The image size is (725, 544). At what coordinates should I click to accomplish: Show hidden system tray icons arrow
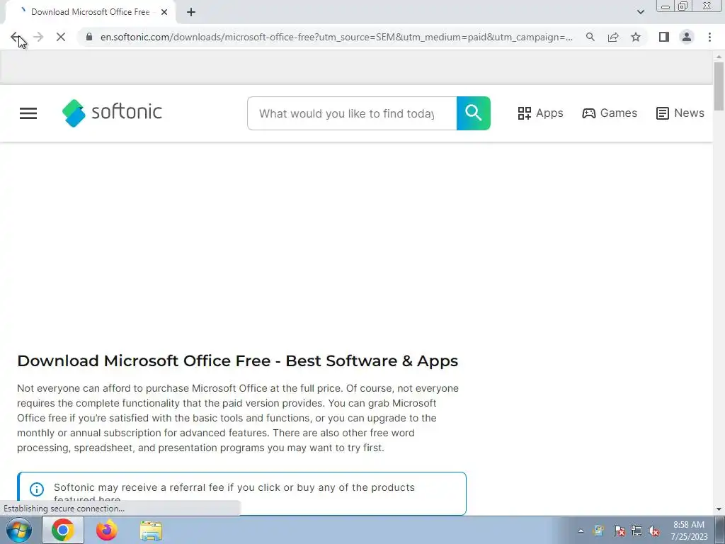tap(581, 531)
